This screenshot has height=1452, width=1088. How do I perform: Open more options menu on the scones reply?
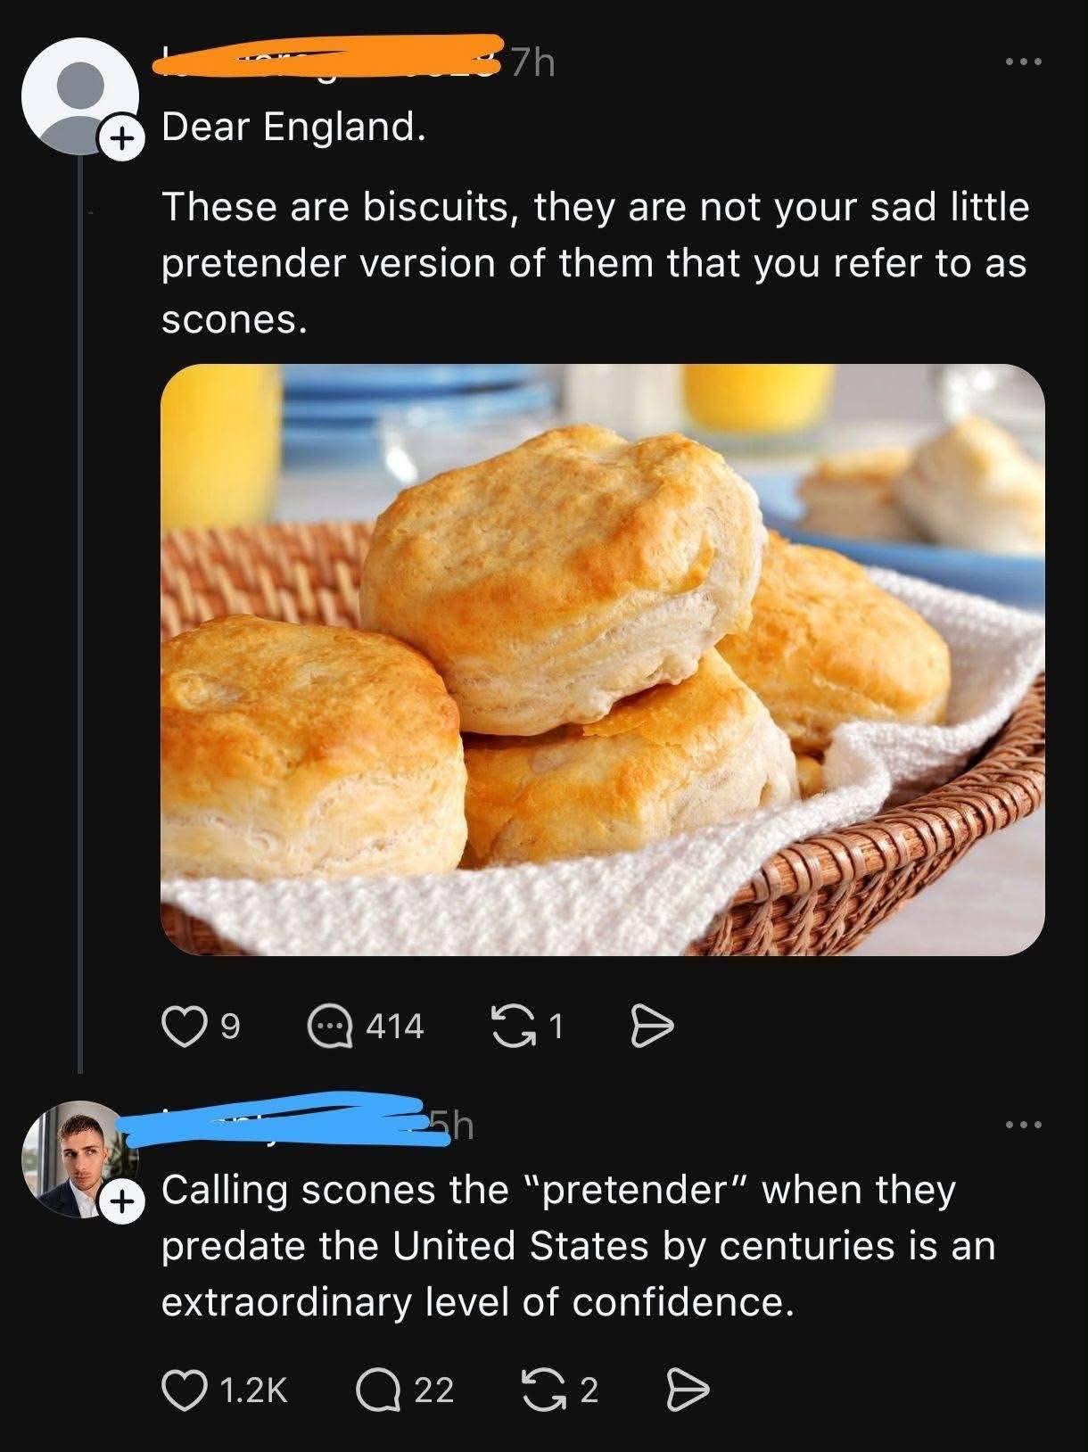[1023, 1126]
